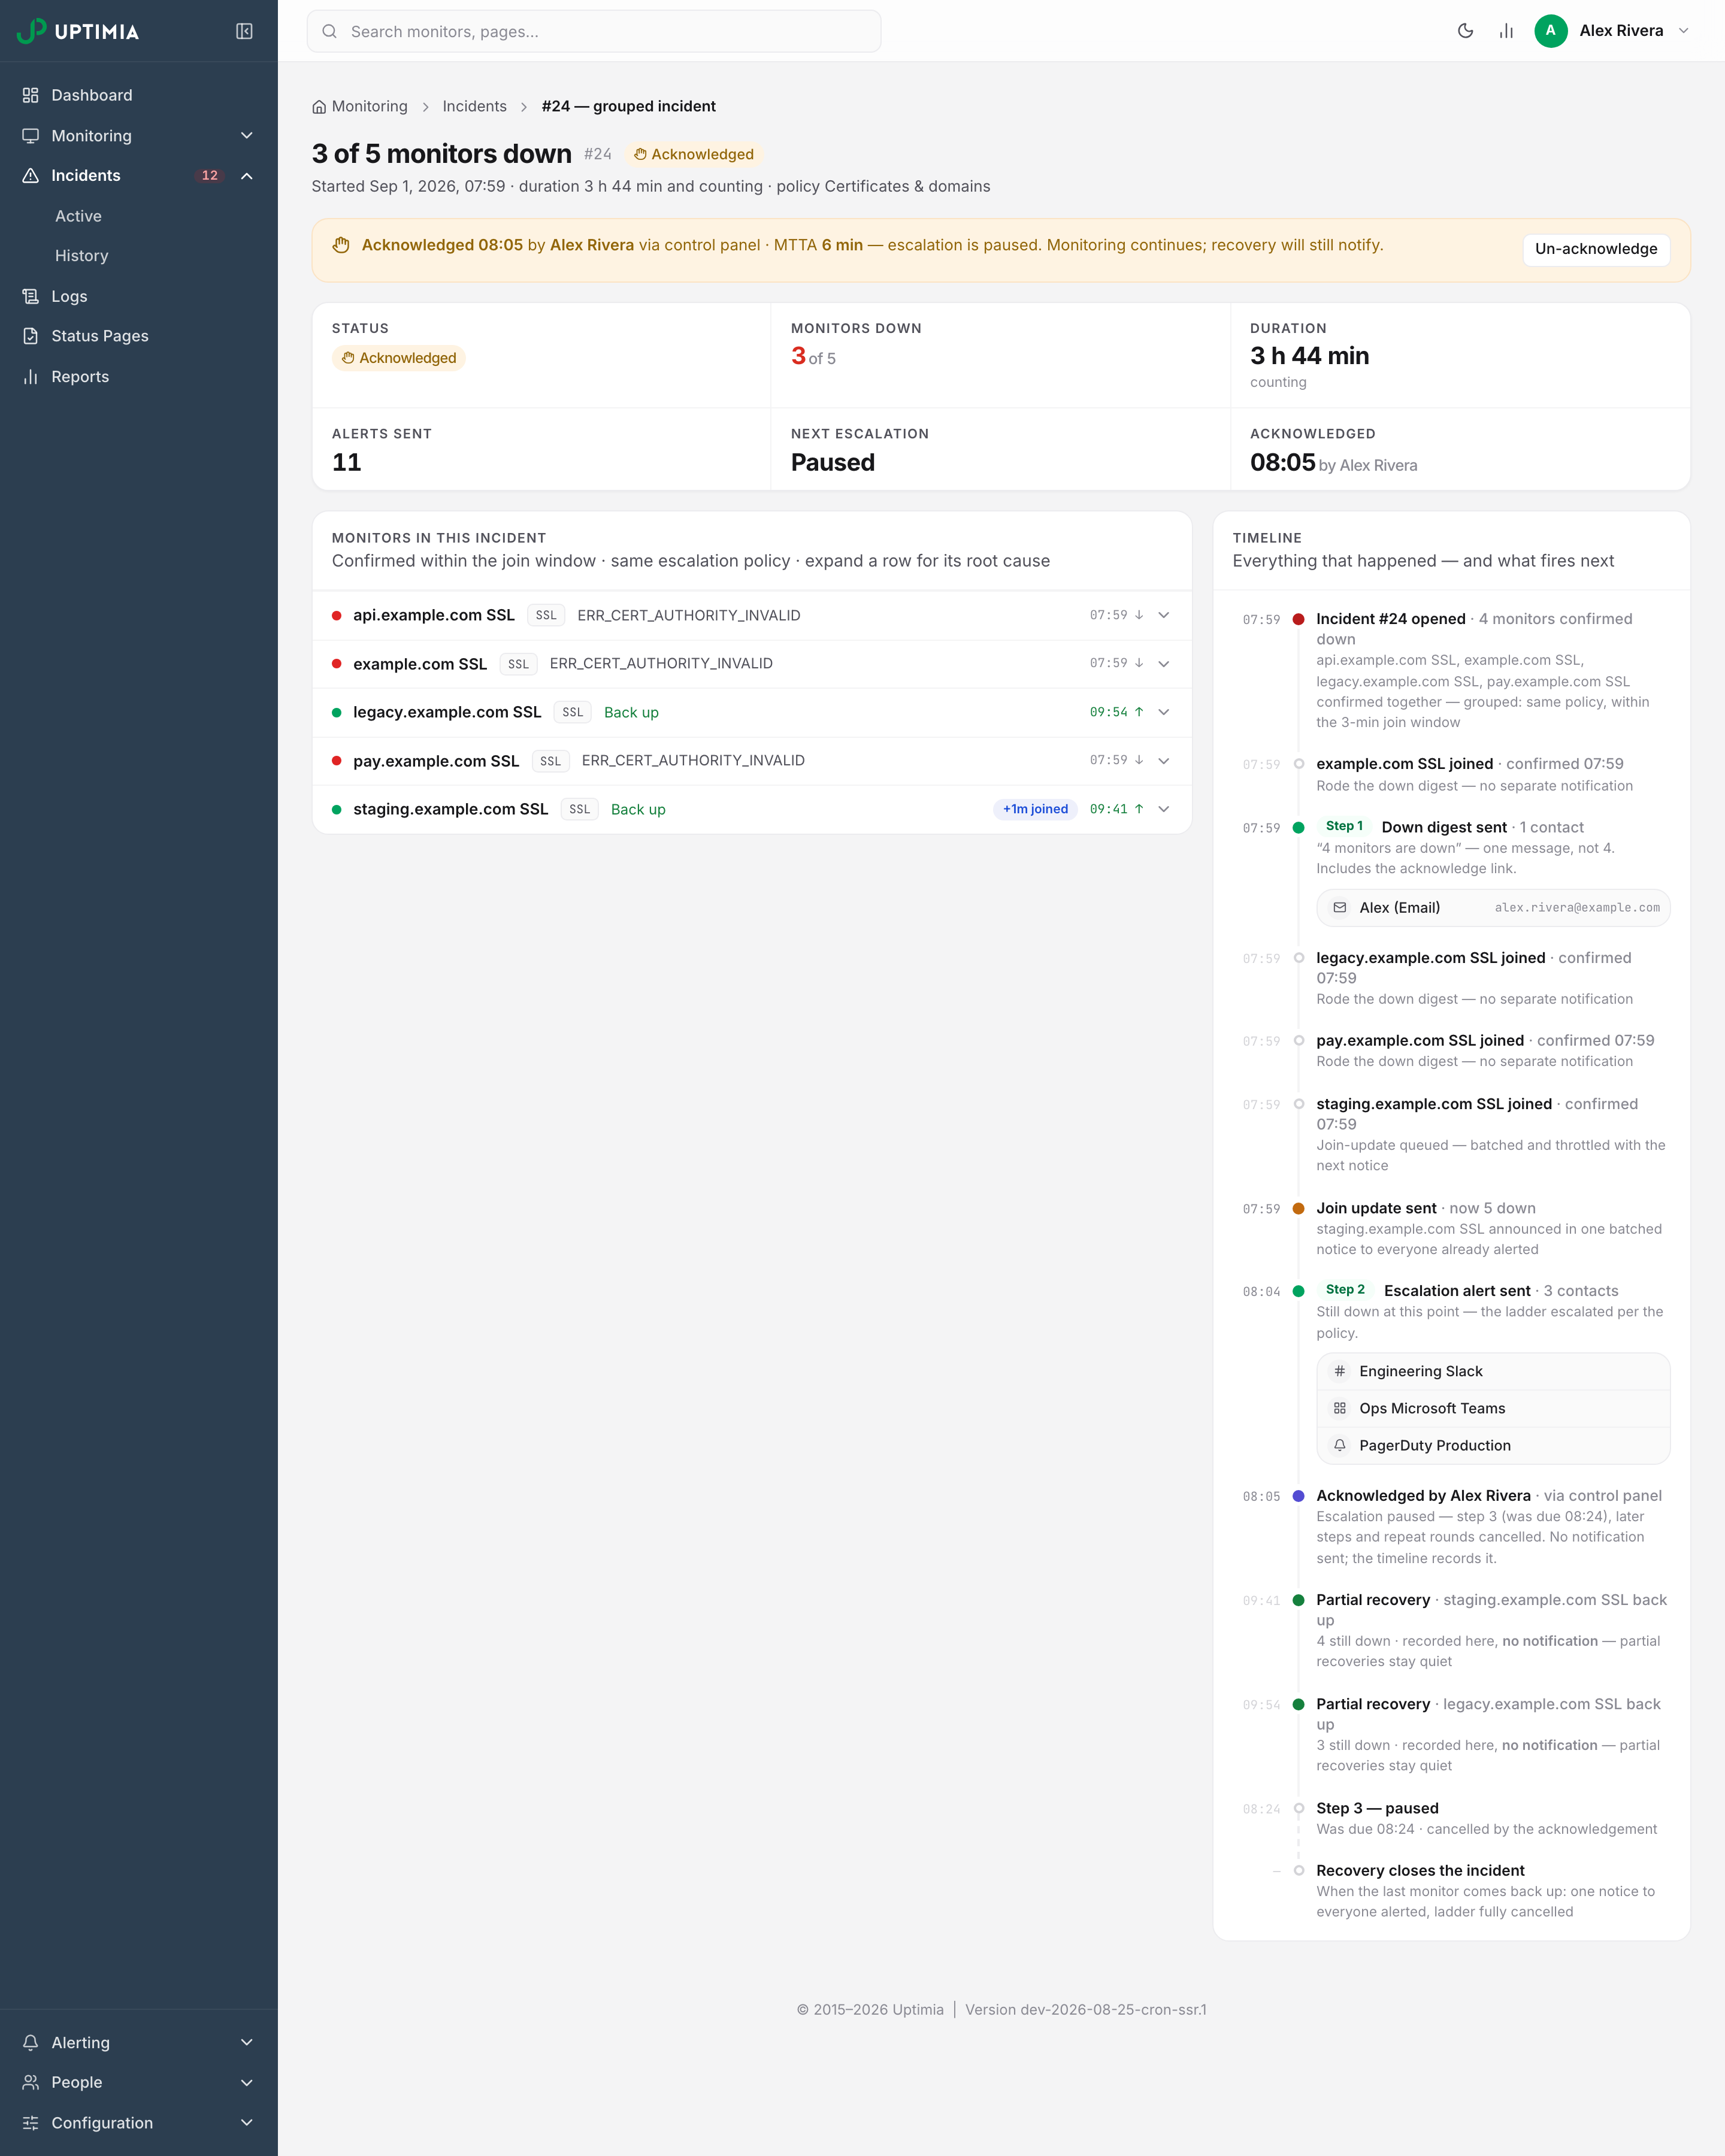Viewport: 1725px width, 2156px height.
Task: Click the PagerDuty Production bell icon
Action: coord(1339,1445)
